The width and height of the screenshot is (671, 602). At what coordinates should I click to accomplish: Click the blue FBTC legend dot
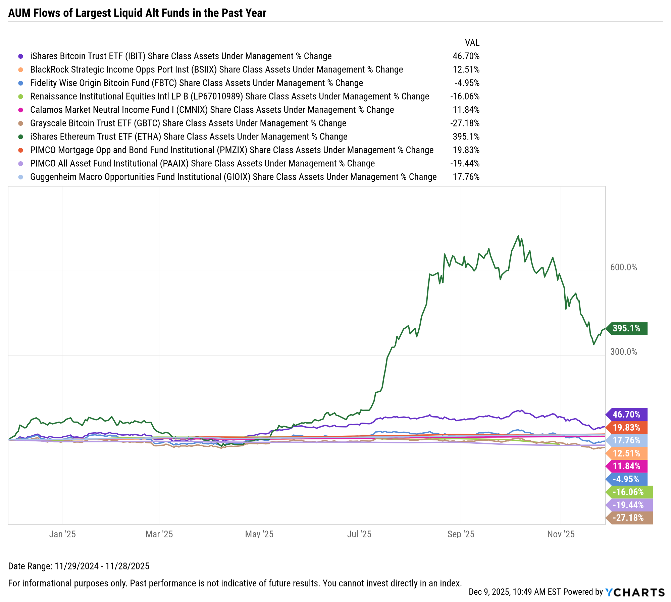point(21,83)
